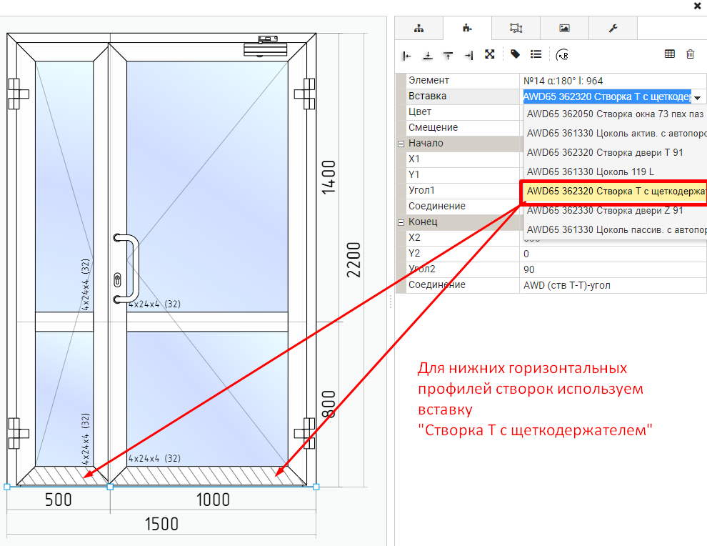Screen dimensions: 707x546
Task: Choose 'AWD65 361330 Цоколь 119 L'
Action: click(x=615, y=172)
